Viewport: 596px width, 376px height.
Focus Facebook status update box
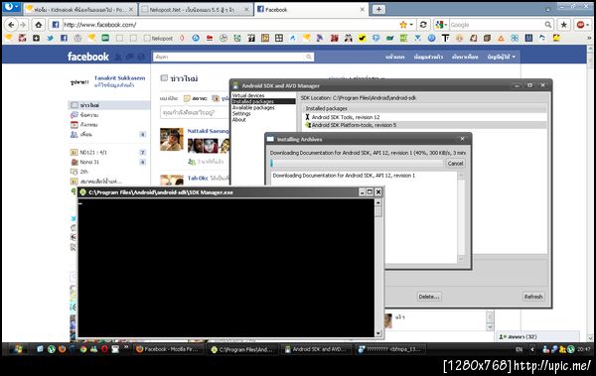tap(195, 113)
